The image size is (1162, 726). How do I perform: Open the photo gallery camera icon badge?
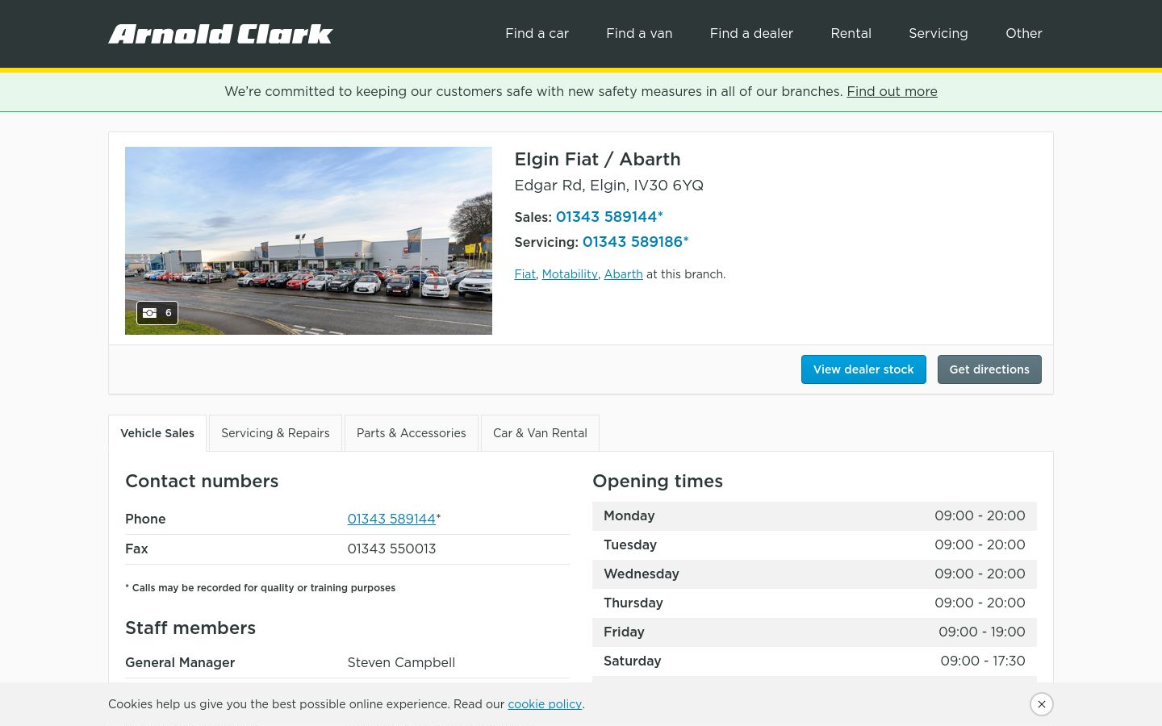[x=157, y=313]
